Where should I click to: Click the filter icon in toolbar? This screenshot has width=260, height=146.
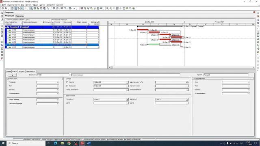(65, 9)
